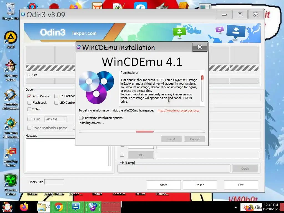Maximize the Odin3 window
Screen dimensions: 284x213
(240, 14)
